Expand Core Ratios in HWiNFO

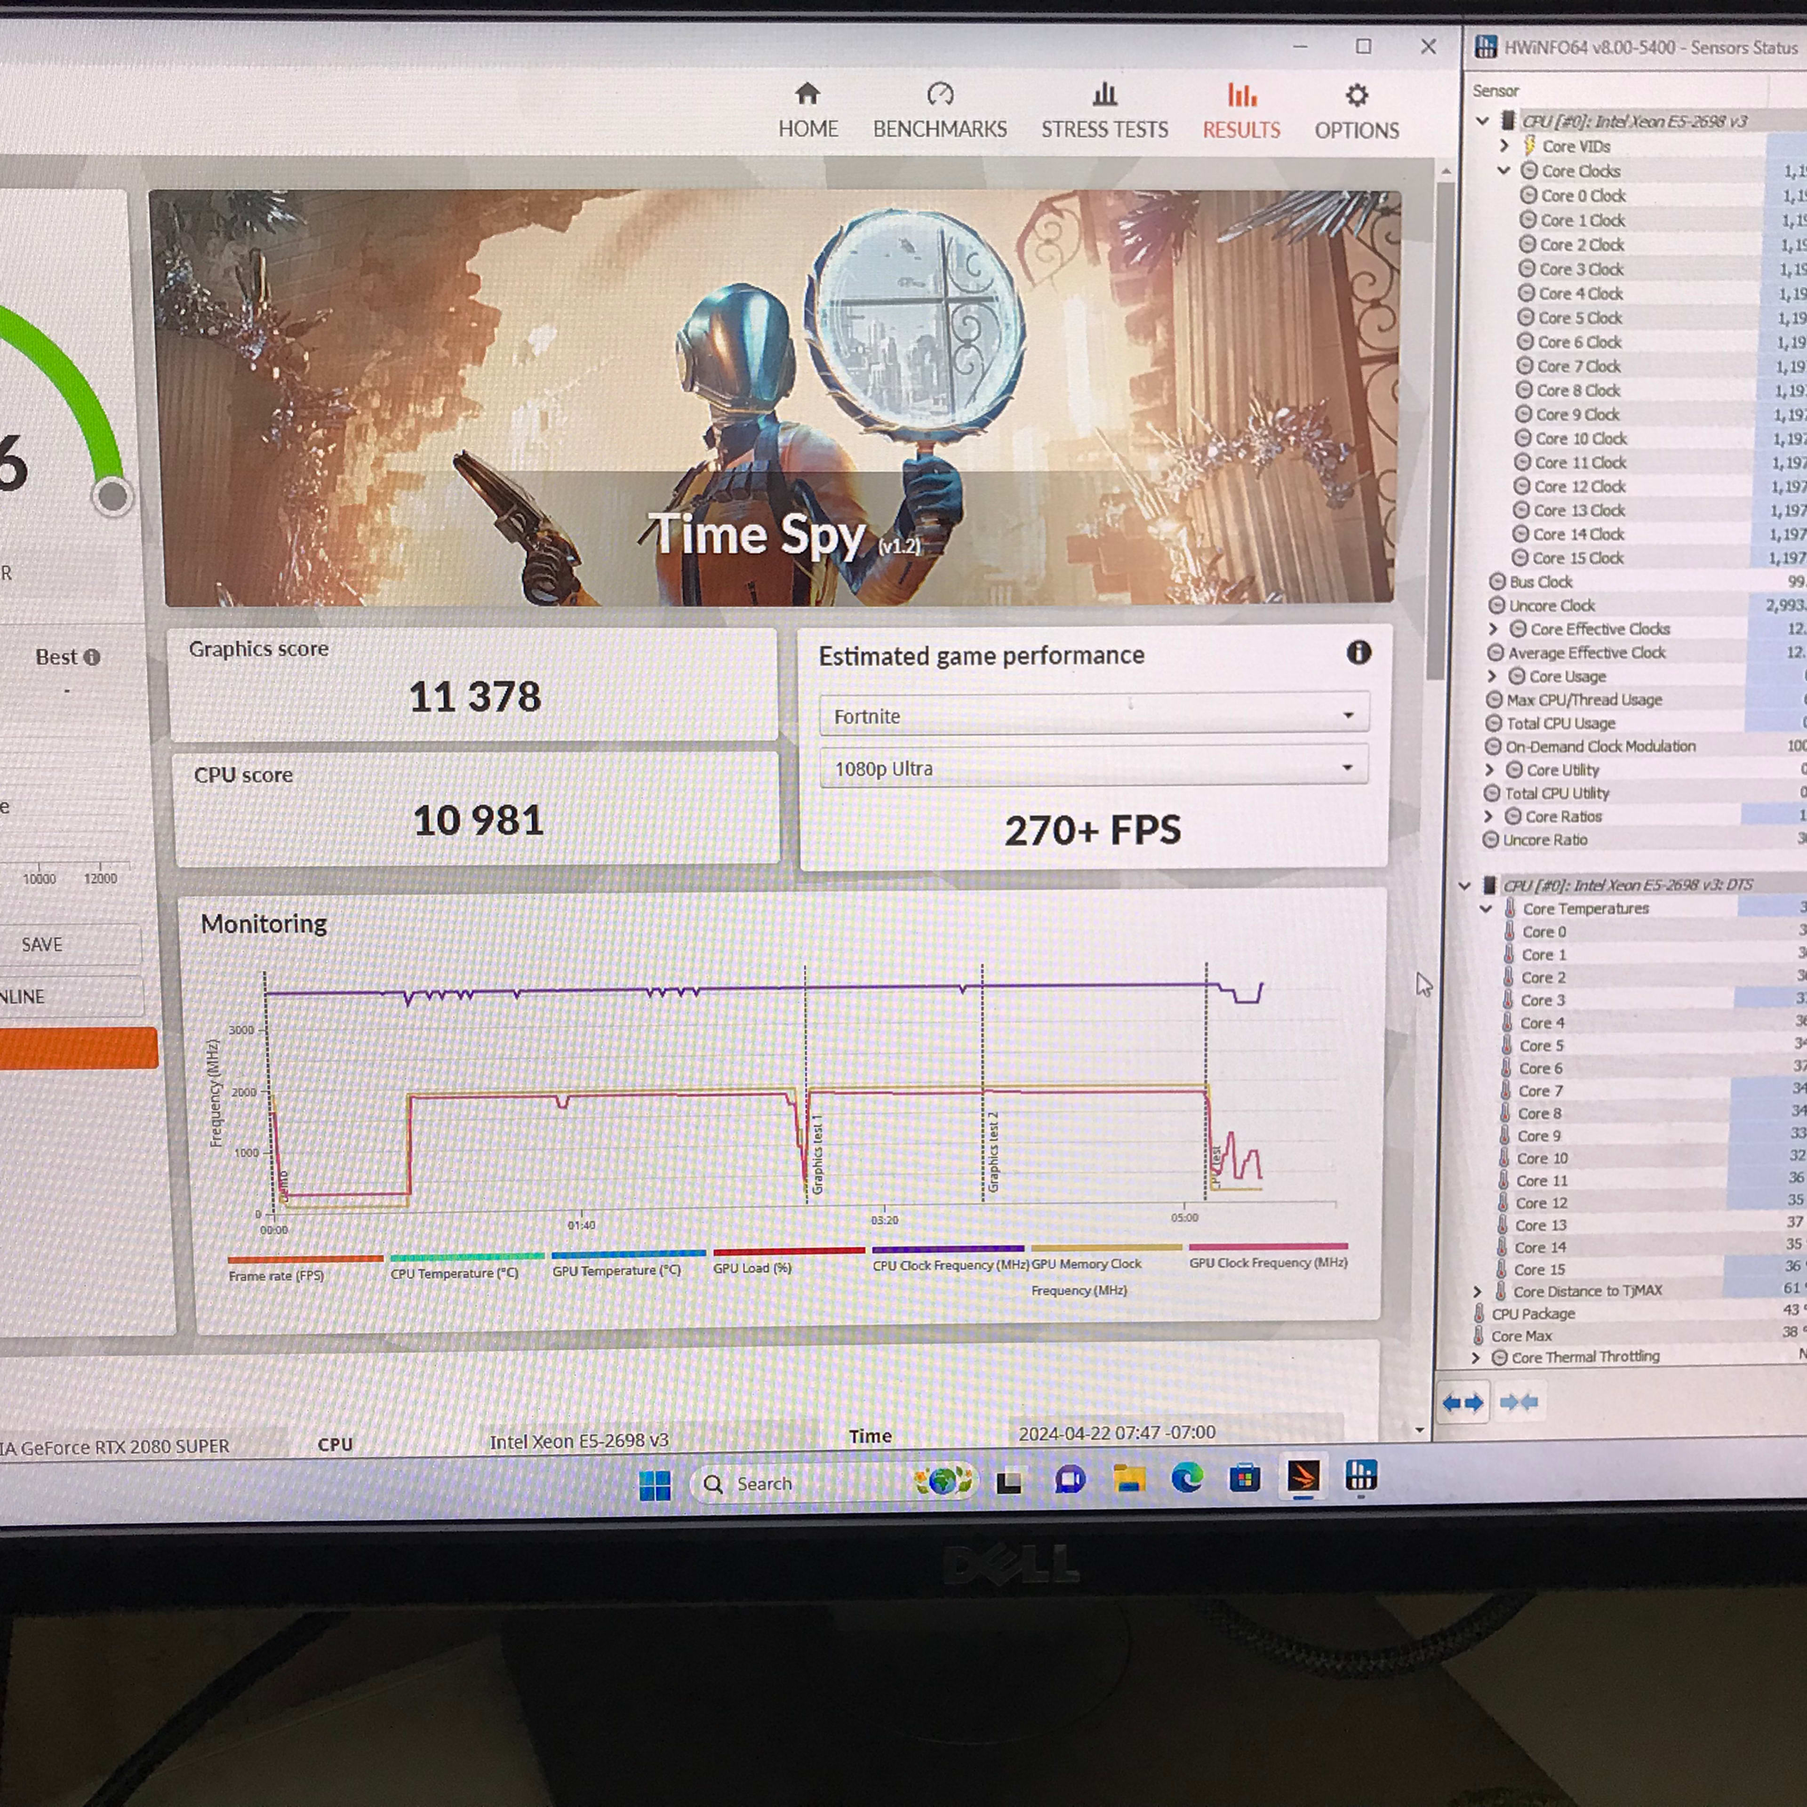pyautogui.click(x=1489, y=816)
